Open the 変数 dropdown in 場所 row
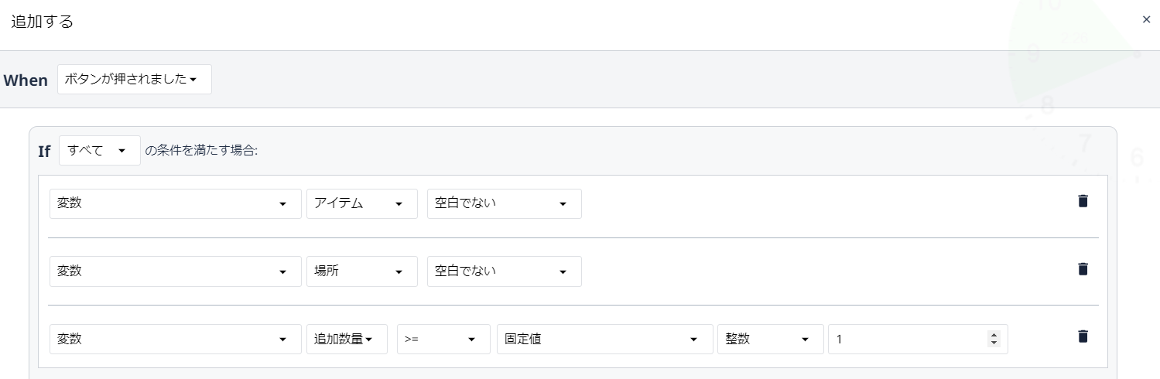The height and width of the screenshot is (379, 1160). click(176, 271)
